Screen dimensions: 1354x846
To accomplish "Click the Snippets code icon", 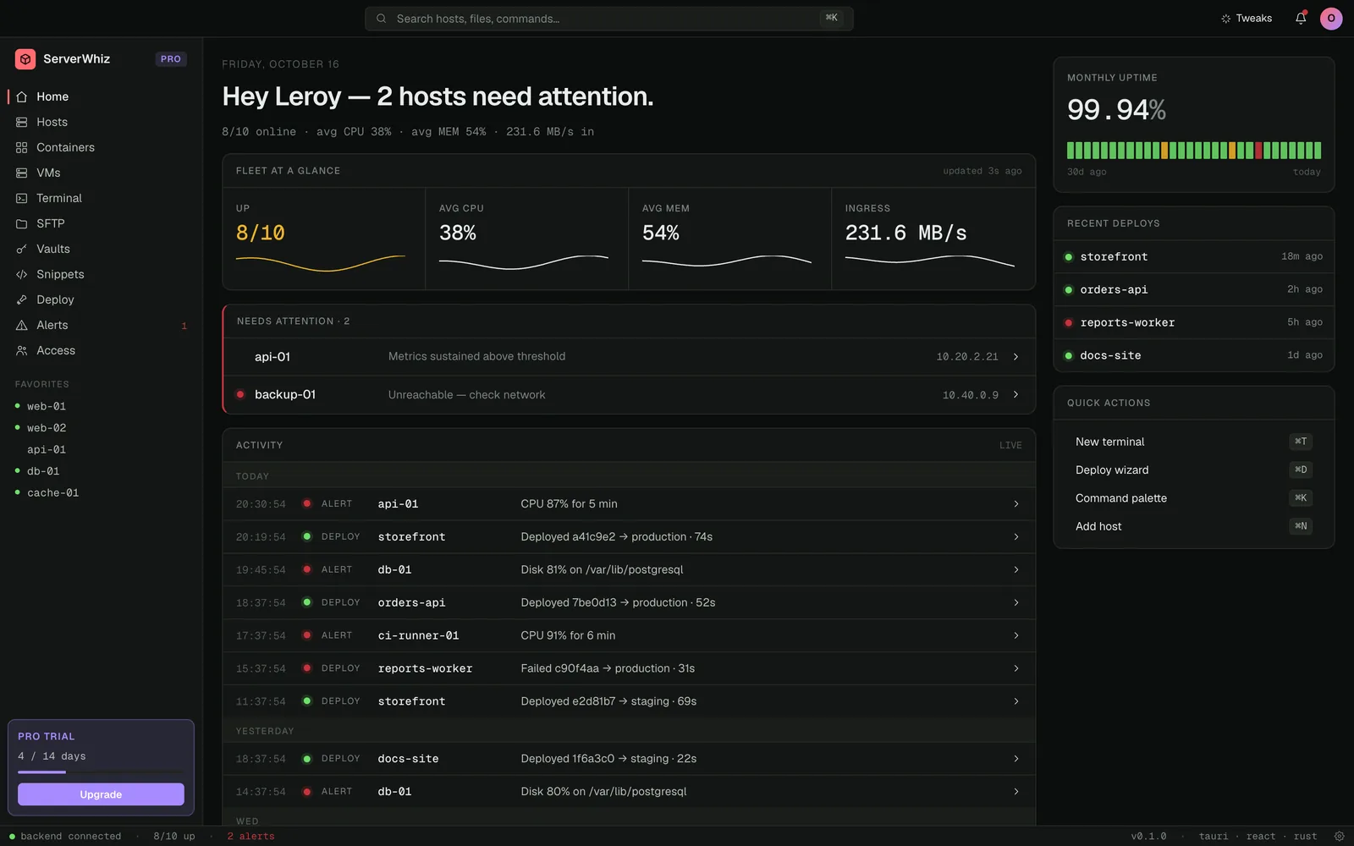I will (x=22, y=274).
